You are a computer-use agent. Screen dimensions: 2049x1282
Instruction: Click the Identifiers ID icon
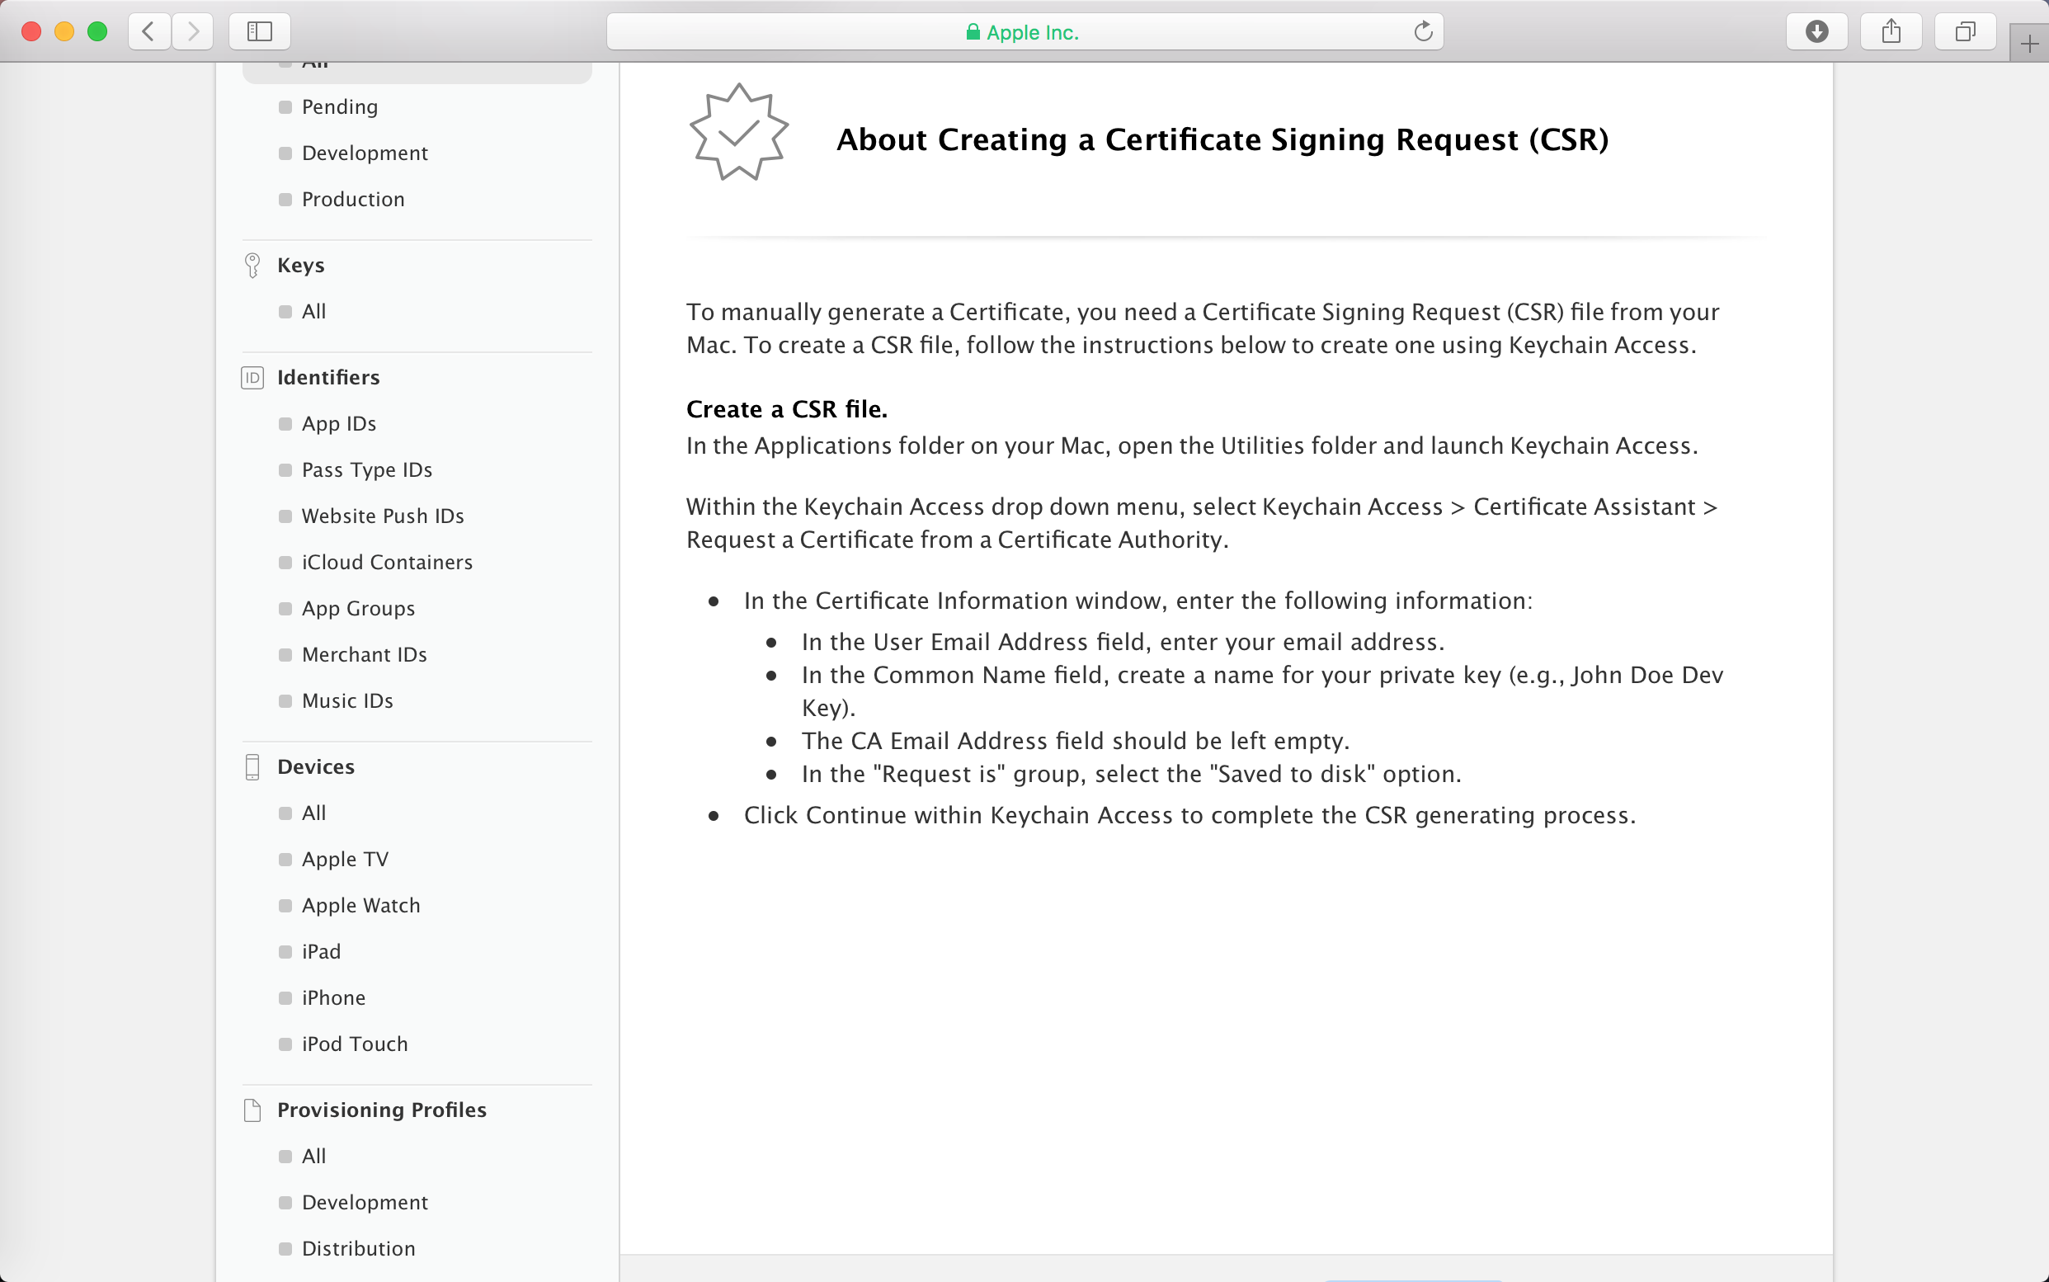tap(252, 377)
